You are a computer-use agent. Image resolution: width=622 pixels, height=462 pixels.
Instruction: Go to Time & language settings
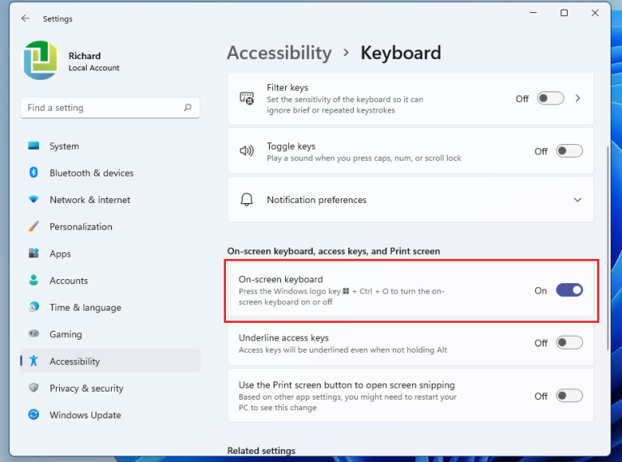pos(85,307)
